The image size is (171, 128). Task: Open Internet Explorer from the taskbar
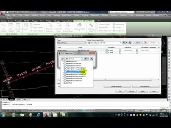point(38,115)
